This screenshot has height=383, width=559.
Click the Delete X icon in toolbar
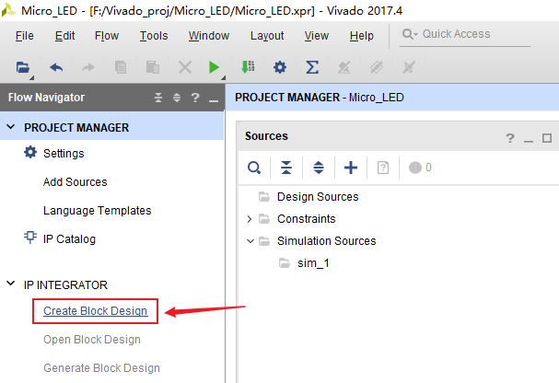coord(185,67)
